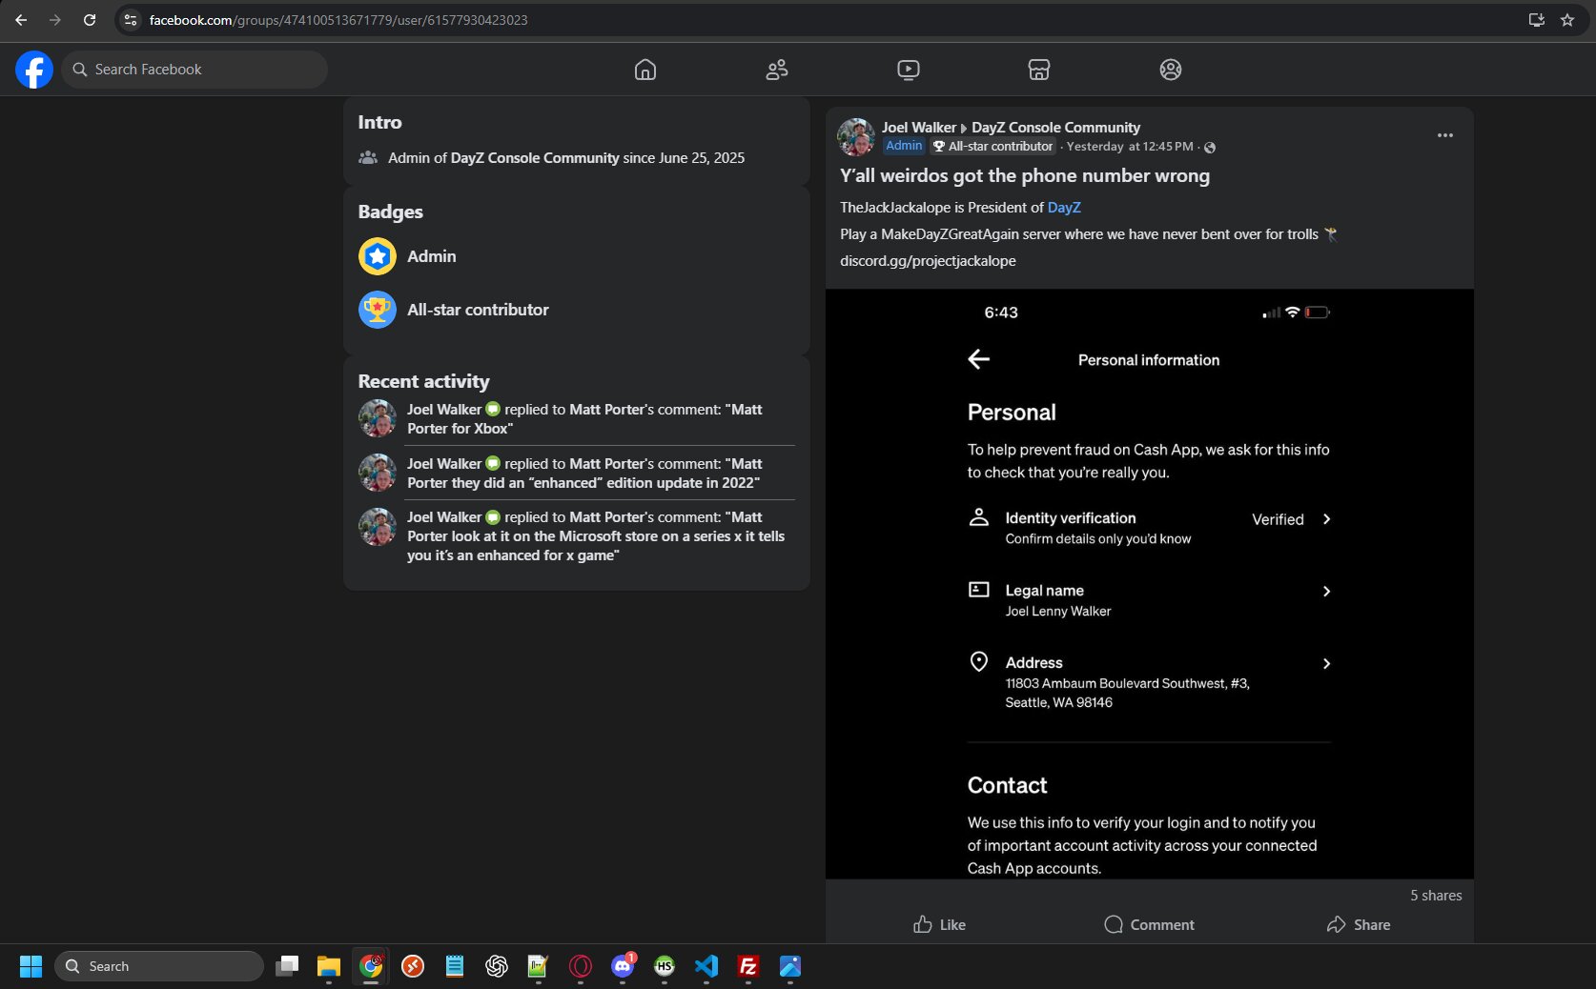
Task: Click the All-star contributor trophy badge icon
Action: click(x=378, y=310)
